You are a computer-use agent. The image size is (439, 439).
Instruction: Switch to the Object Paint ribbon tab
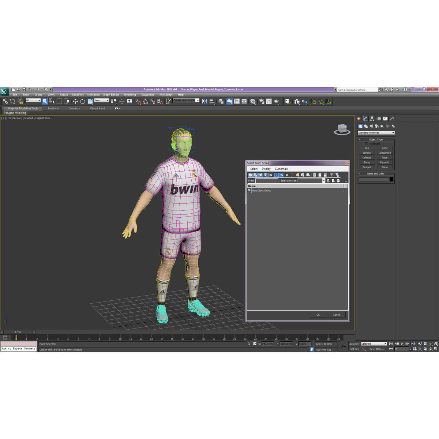(97, 108)
